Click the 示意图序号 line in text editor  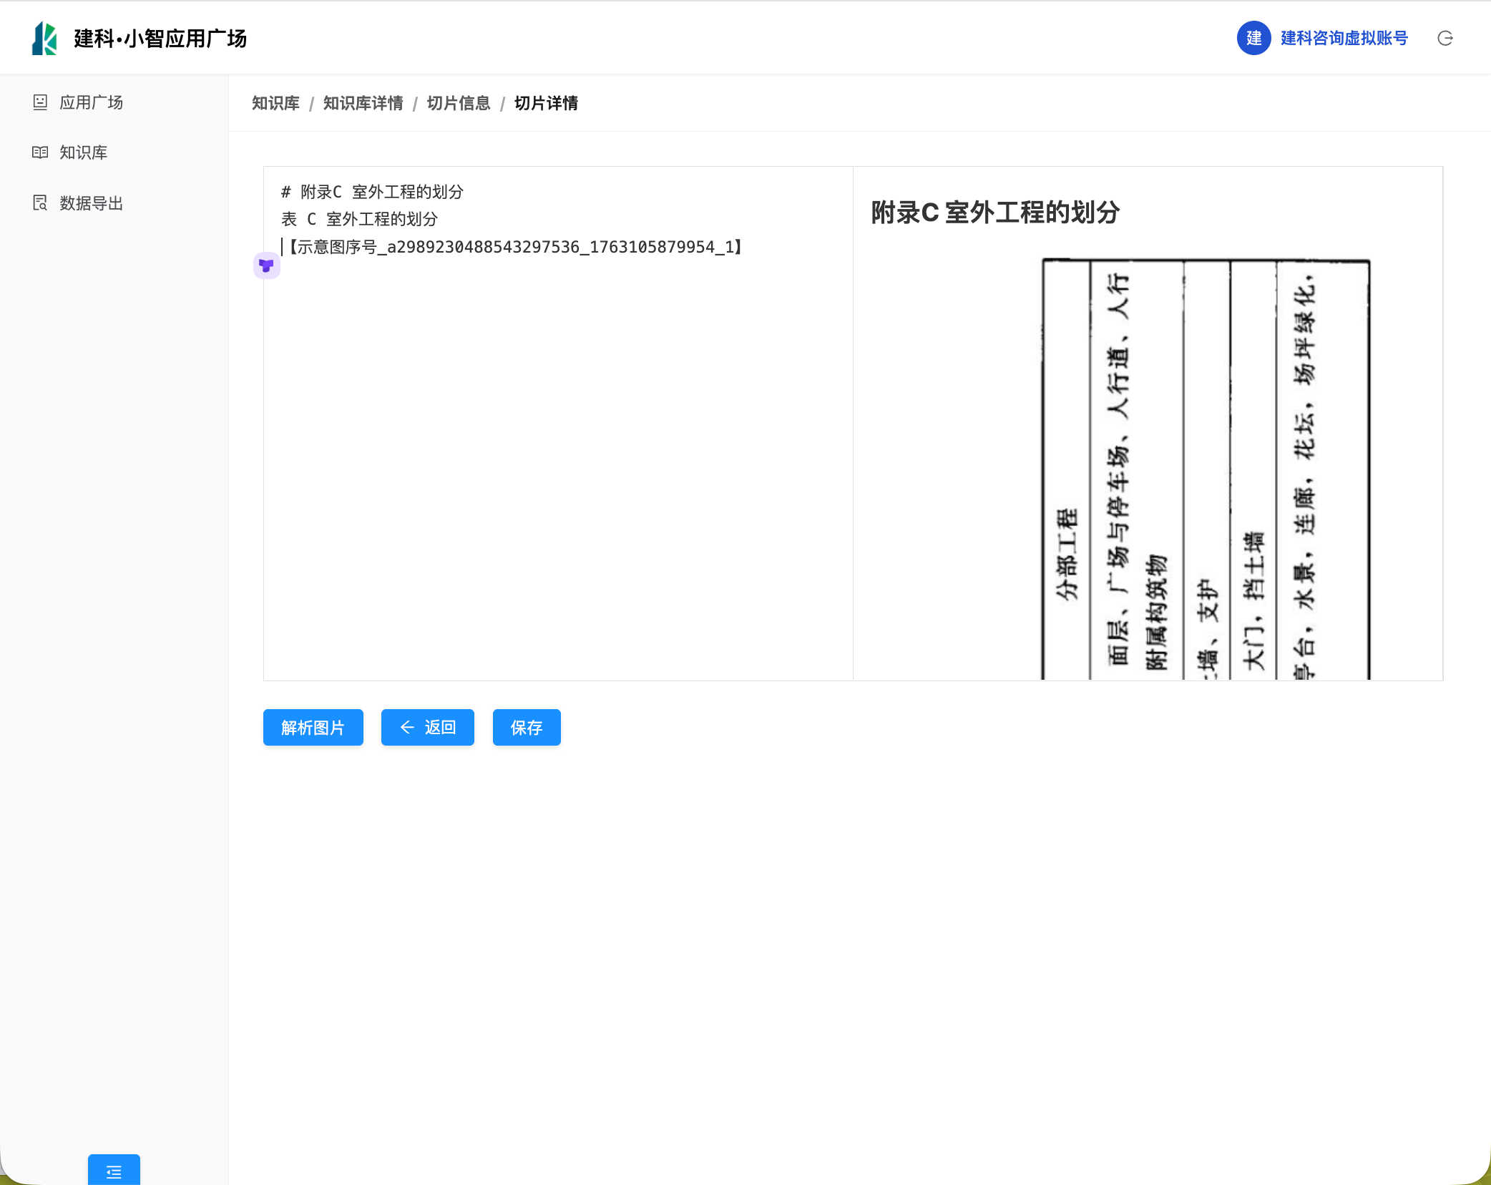515,247
